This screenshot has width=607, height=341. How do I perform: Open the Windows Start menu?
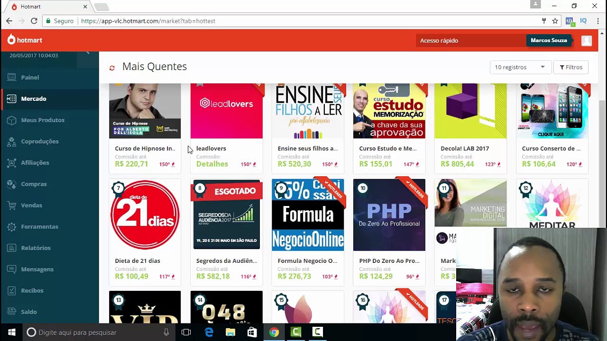point(11,332)
